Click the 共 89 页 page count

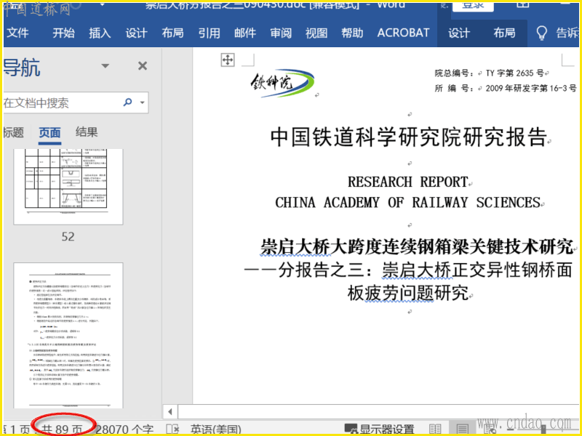[62, 429]
